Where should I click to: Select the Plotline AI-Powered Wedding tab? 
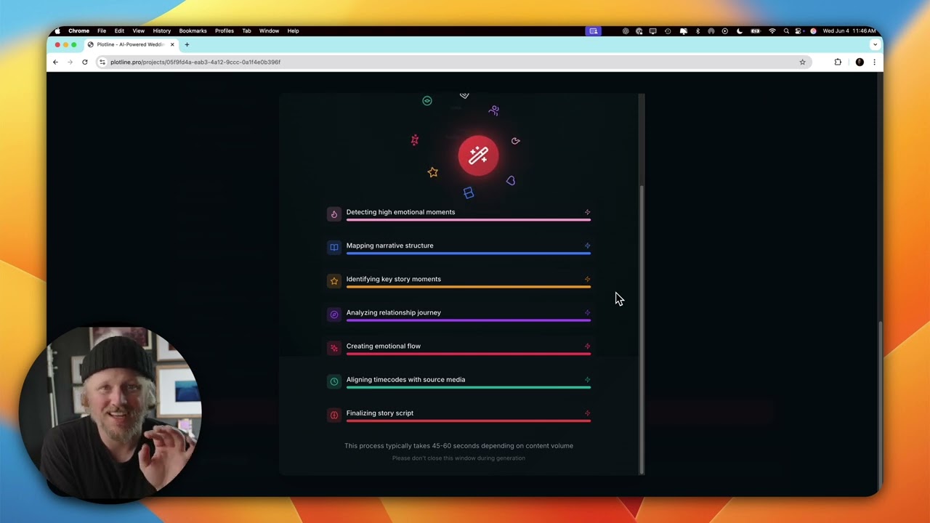131,44
